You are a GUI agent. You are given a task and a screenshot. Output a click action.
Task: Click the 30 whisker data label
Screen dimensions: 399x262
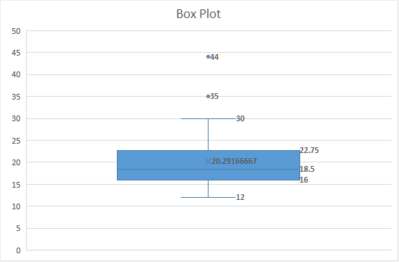tap(240, 118)
